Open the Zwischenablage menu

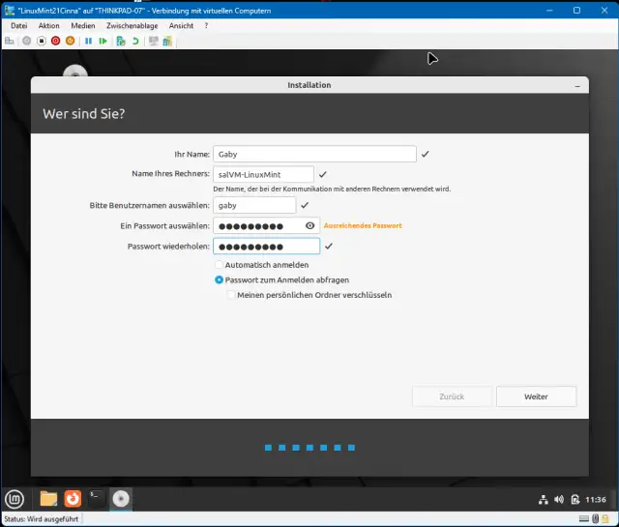point(132,25)
